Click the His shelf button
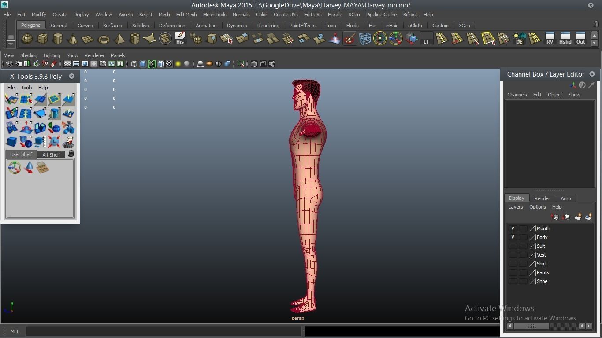The image size is (602, 338). pos(180,39)
